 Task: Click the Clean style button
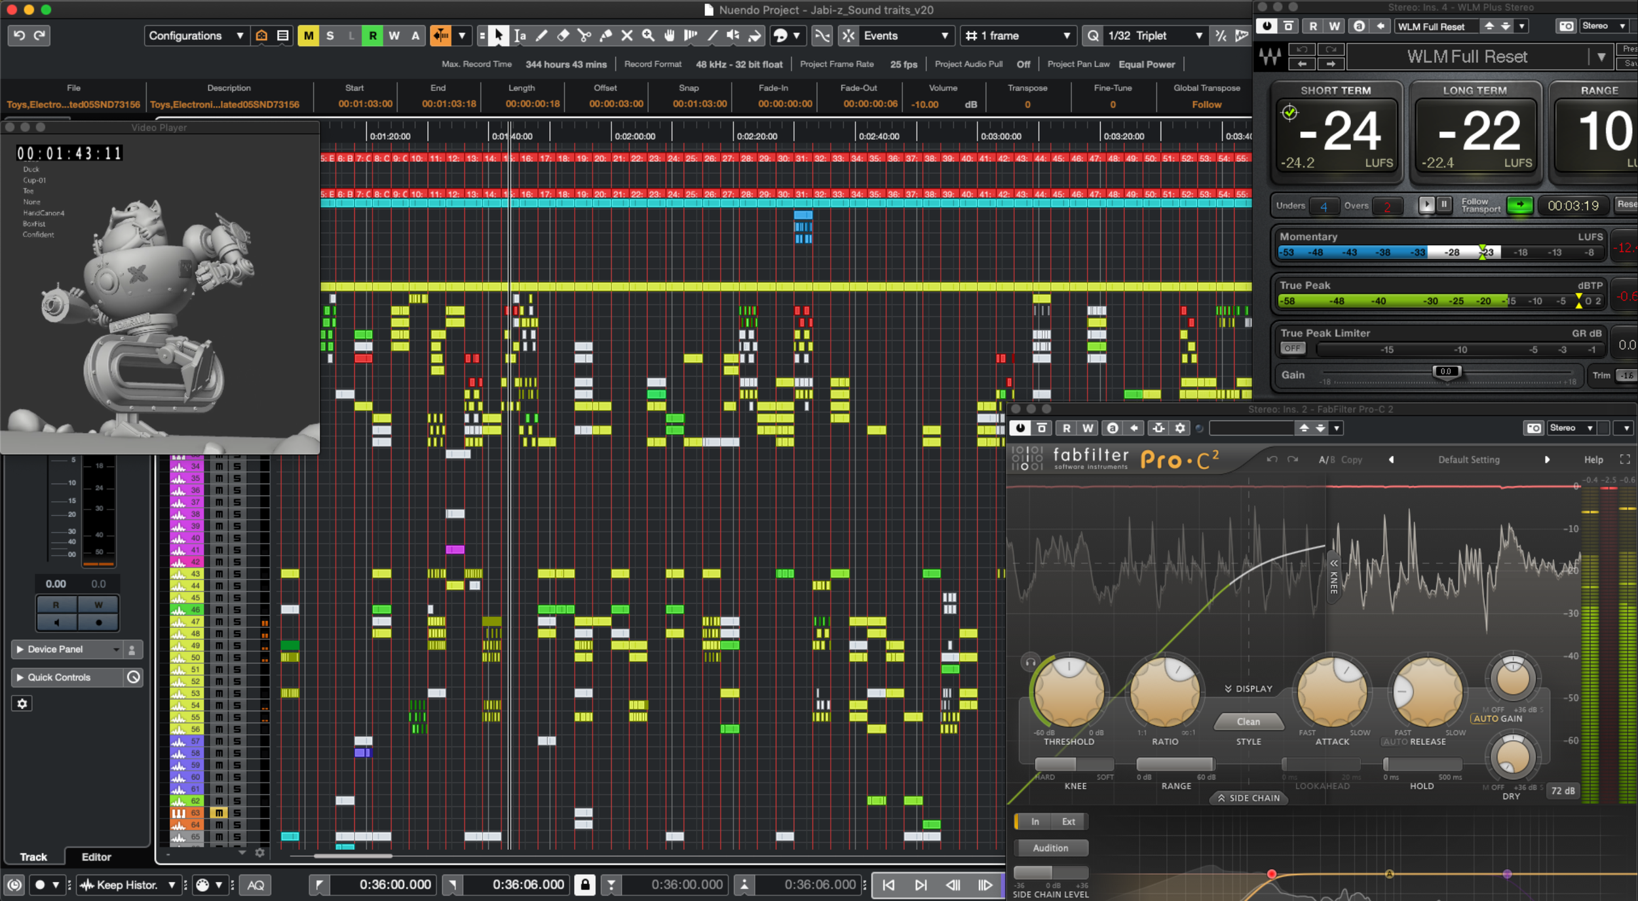1248,721
